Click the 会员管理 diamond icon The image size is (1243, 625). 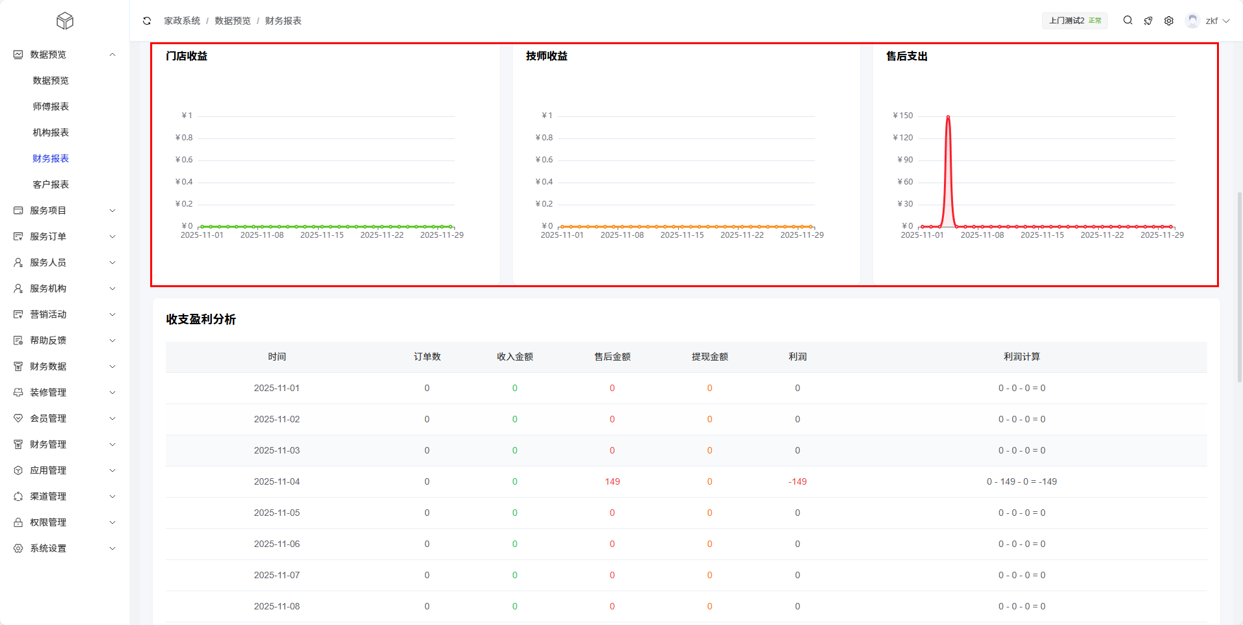(x=18, y=418)
